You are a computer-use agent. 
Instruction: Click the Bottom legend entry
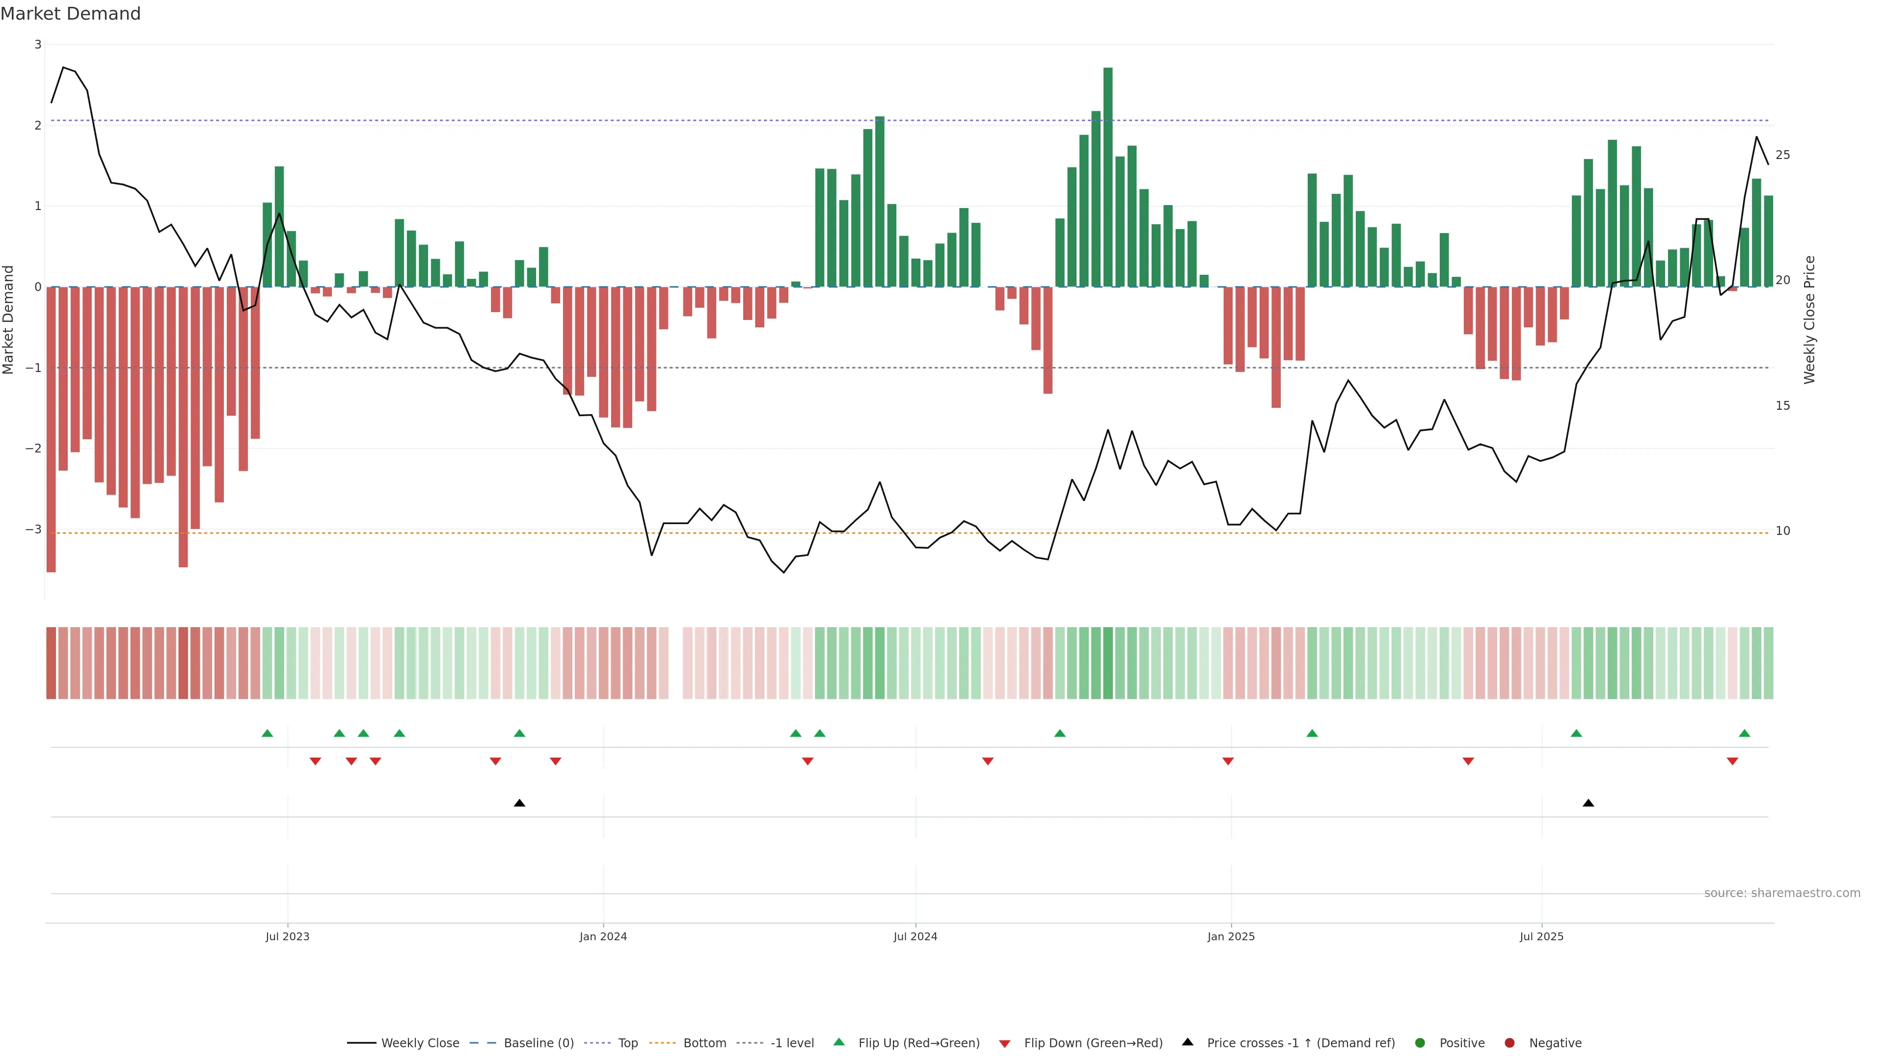[x=704, y=1042]
